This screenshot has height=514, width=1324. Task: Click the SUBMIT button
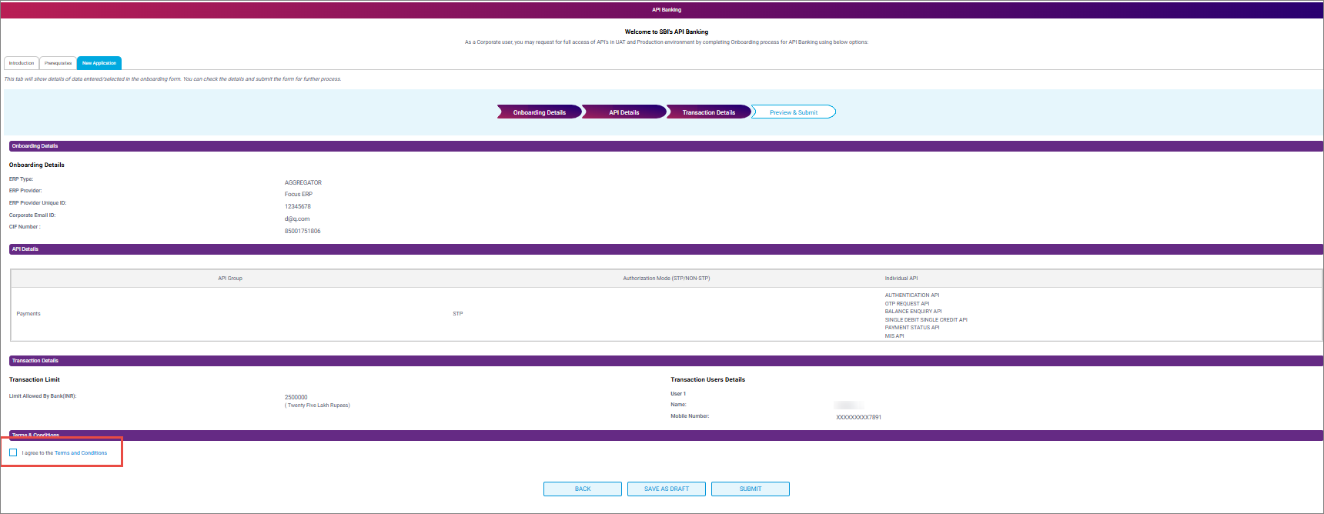click(750, 489)
